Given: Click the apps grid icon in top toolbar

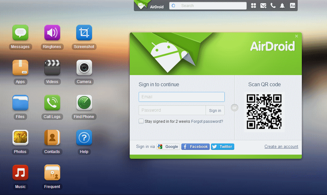Looking at the screenshot, I should click(253, 6).
